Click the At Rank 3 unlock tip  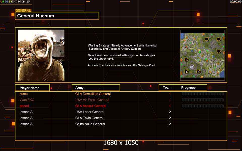click(x=122, y=65)
